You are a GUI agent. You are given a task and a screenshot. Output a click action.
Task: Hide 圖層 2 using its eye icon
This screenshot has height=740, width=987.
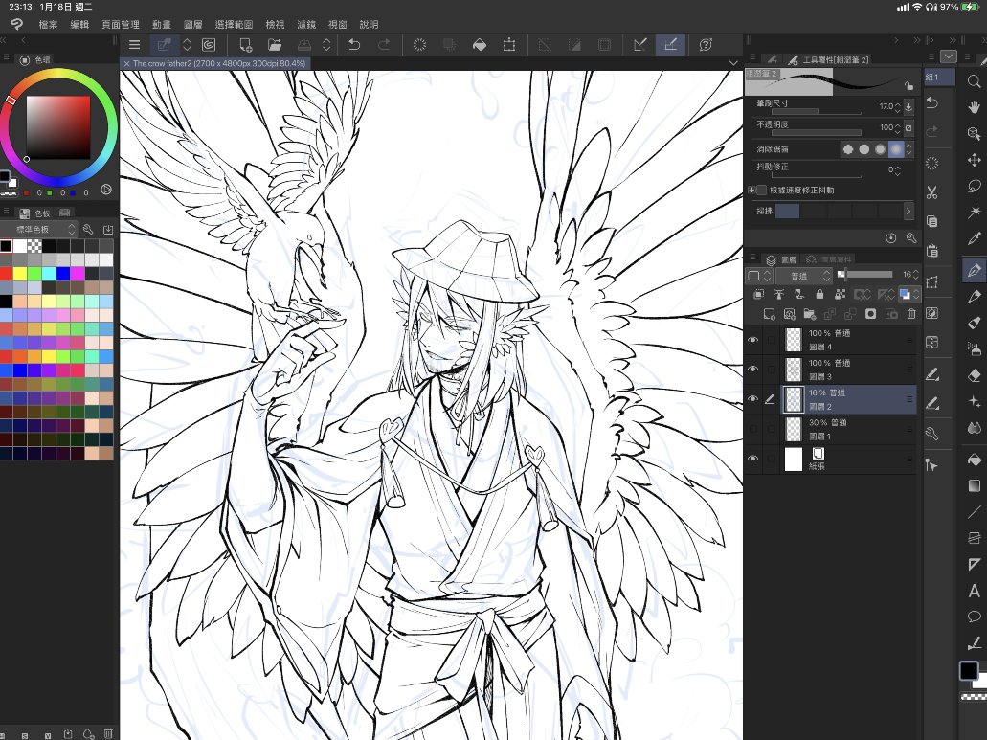[752, 399]
